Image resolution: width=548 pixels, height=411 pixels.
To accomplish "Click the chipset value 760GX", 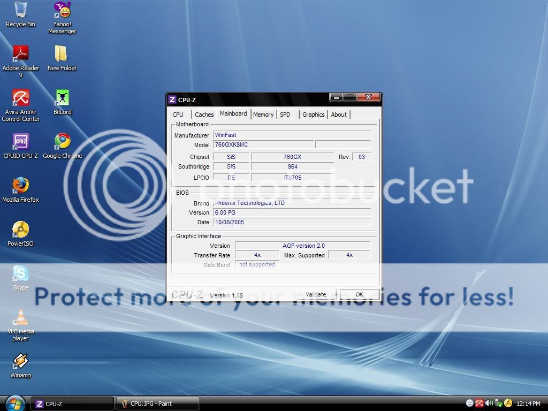I will pyautogui.click(x=292, y=157).
